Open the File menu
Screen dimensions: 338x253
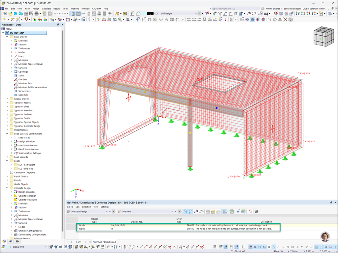coord(7,9)
